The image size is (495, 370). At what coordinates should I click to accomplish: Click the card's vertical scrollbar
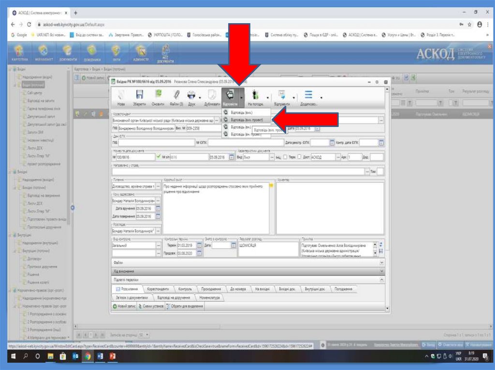coord(387,199)
